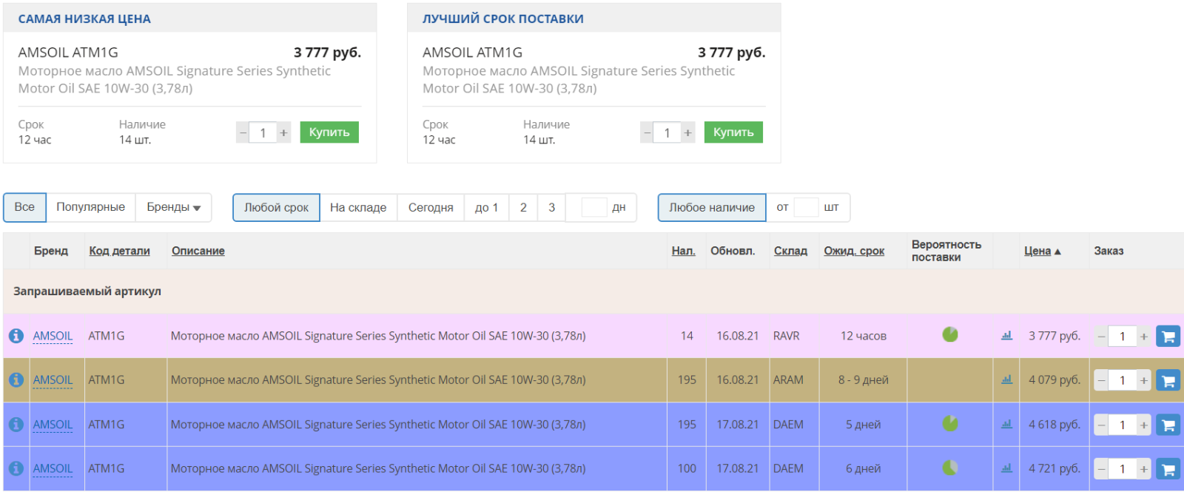Increase quantity for 4 721 руб. row

click(x=1144, y=469)
